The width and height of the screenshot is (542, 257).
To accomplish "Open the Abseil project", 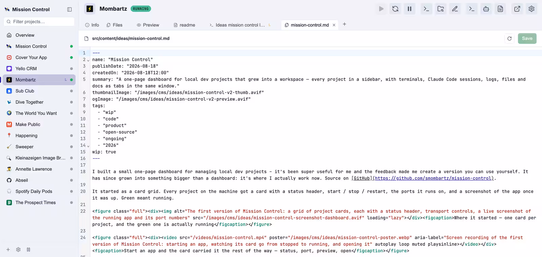I will click(39, 180).
